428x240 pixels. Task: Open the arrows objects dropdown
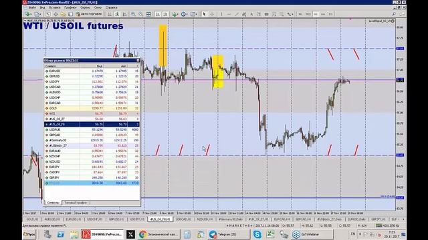[290, 14]
